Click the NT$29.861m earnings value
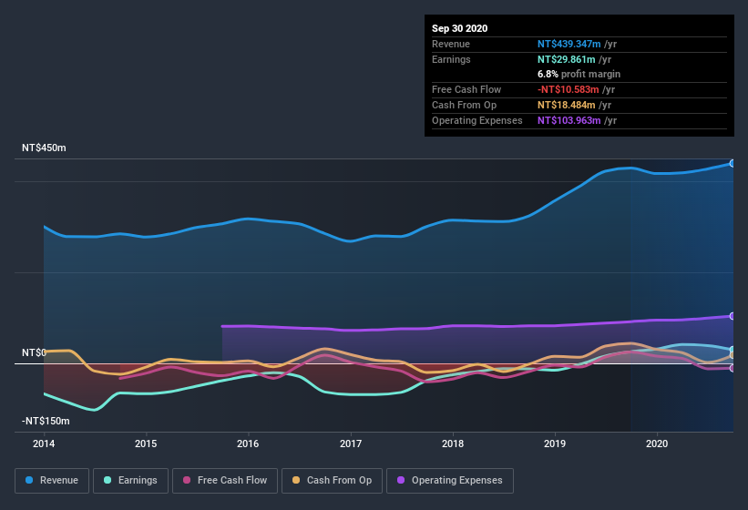 pyautogui.click(x=567, y=59)
